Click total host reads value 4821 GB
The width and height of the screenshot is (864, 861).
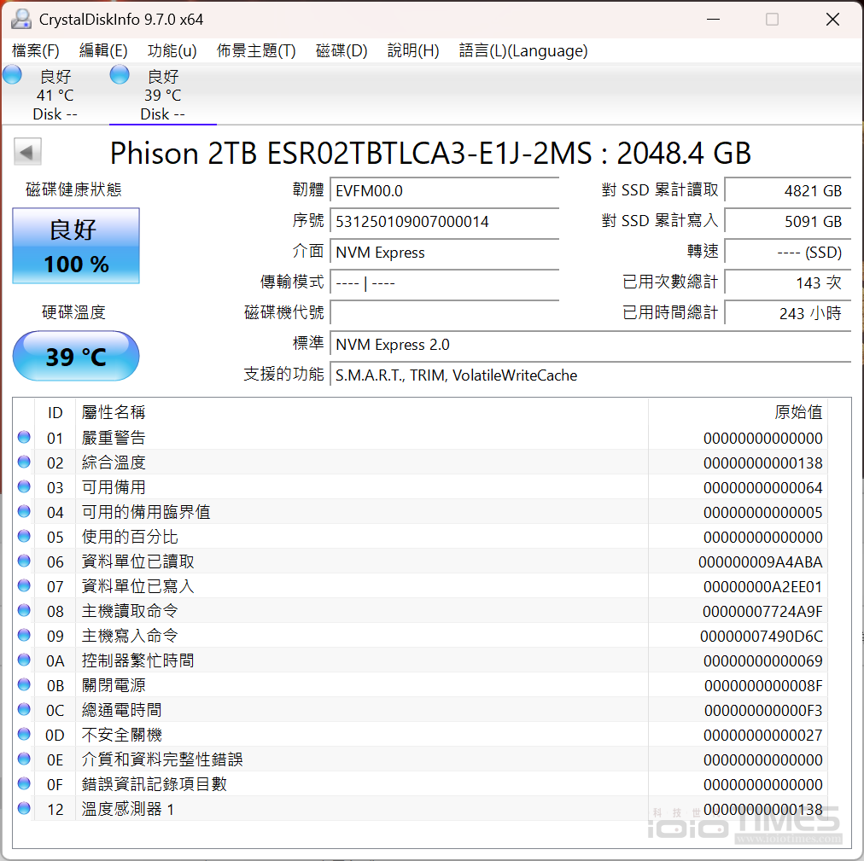(x=788, y=190)
